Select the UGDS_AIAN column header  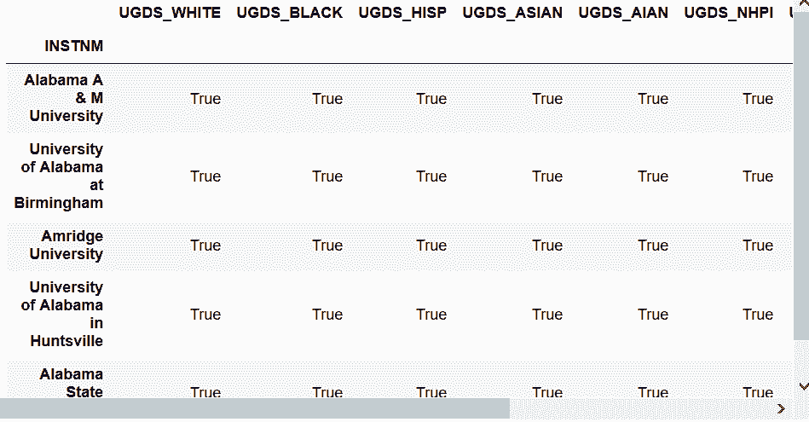(x=623, y=13)
